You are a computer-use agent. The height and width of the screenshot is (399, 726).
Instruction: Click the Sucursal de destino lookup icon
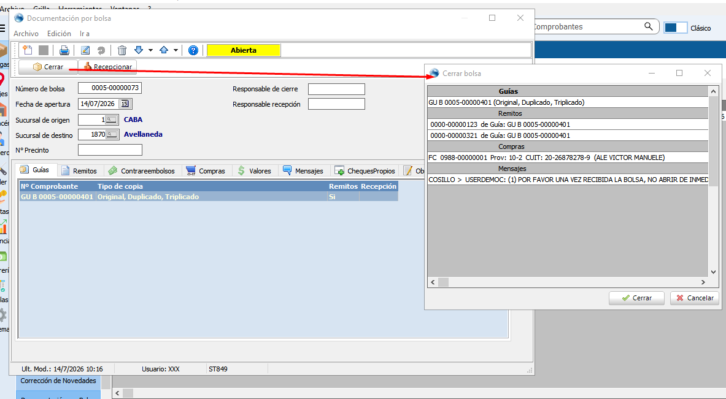(x=112, y=135)
